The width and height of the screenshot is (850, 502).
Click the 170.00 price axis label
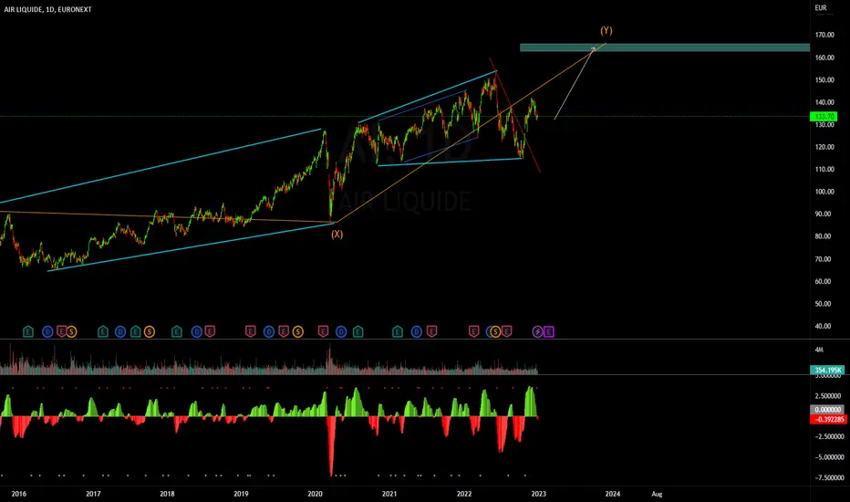(824, 35)
